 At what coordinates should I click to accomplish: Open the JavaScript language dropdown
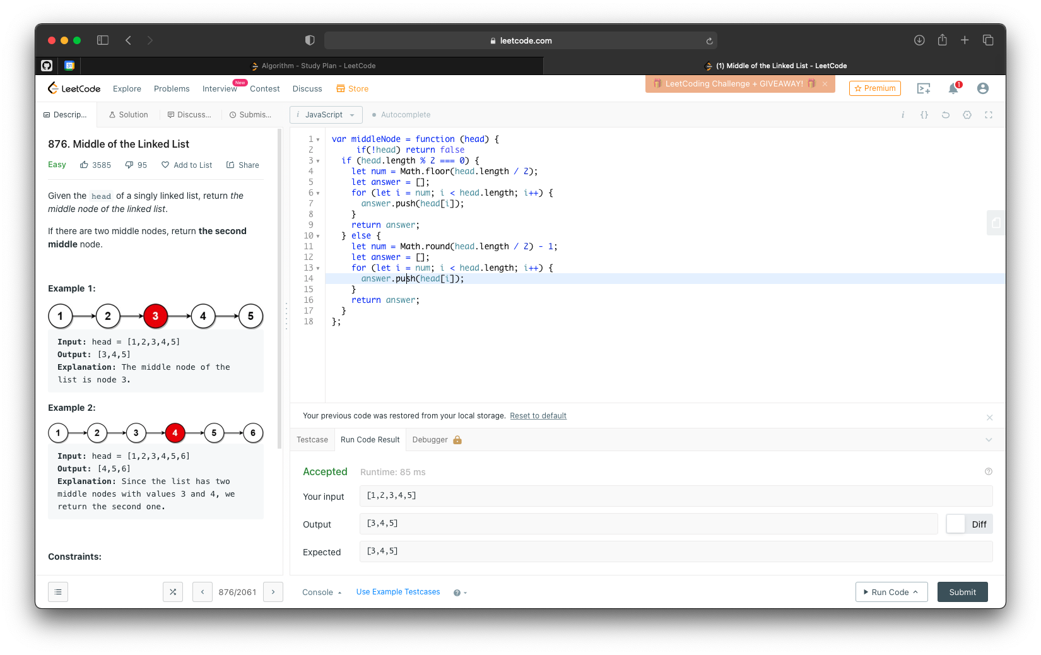coord(326,115)
